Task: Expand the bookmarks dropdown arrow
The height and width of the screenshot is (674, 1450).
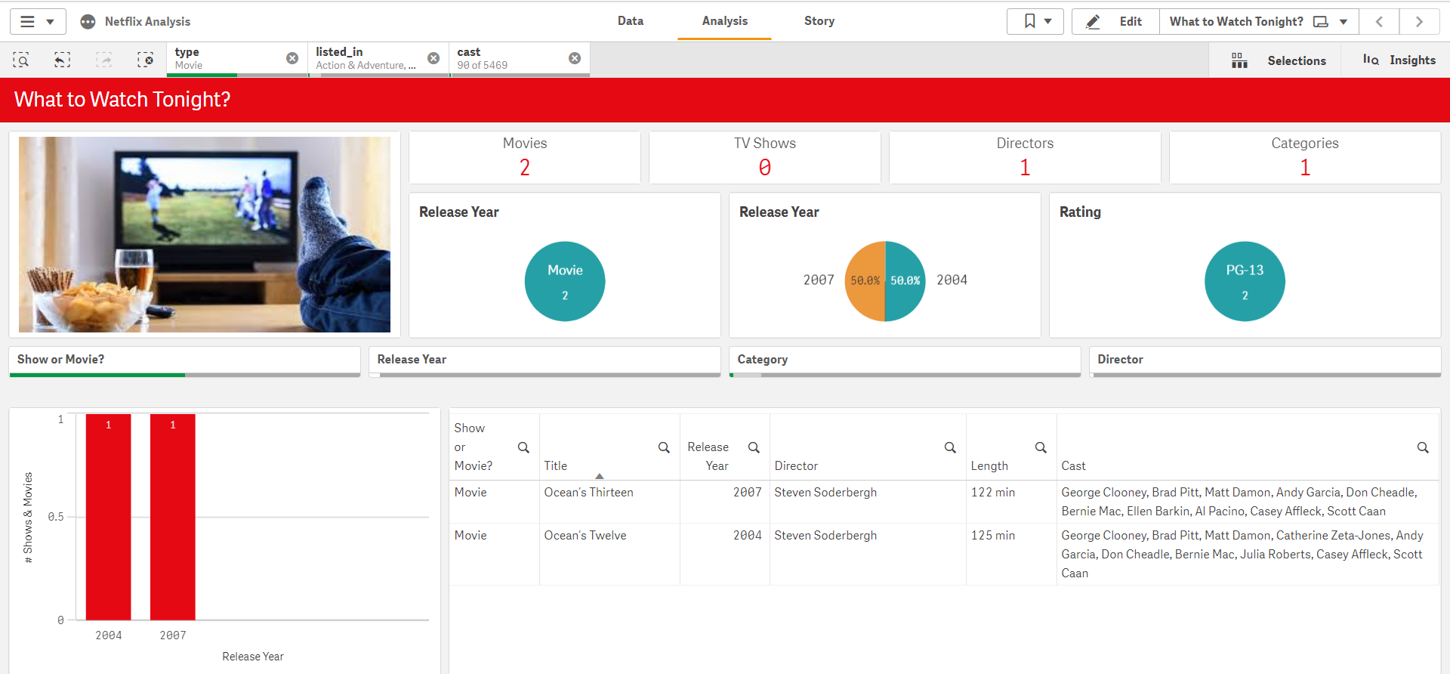Action: tap(1048, 22)
